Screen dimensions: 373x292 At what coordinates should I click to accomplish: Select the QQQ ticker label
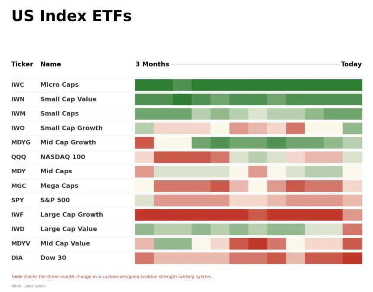(19, 157)
